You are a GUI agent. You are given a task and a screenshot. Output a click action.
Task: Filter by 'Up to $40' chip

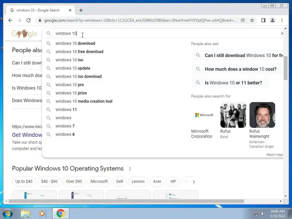click(x=24, y=182)
